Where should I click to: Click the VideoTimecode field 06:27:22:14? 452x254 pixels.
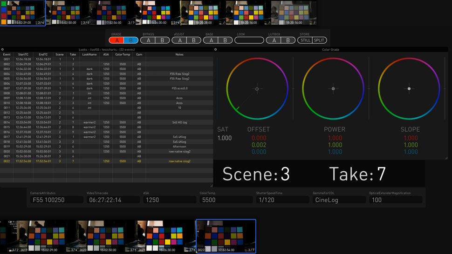(113, 200)
